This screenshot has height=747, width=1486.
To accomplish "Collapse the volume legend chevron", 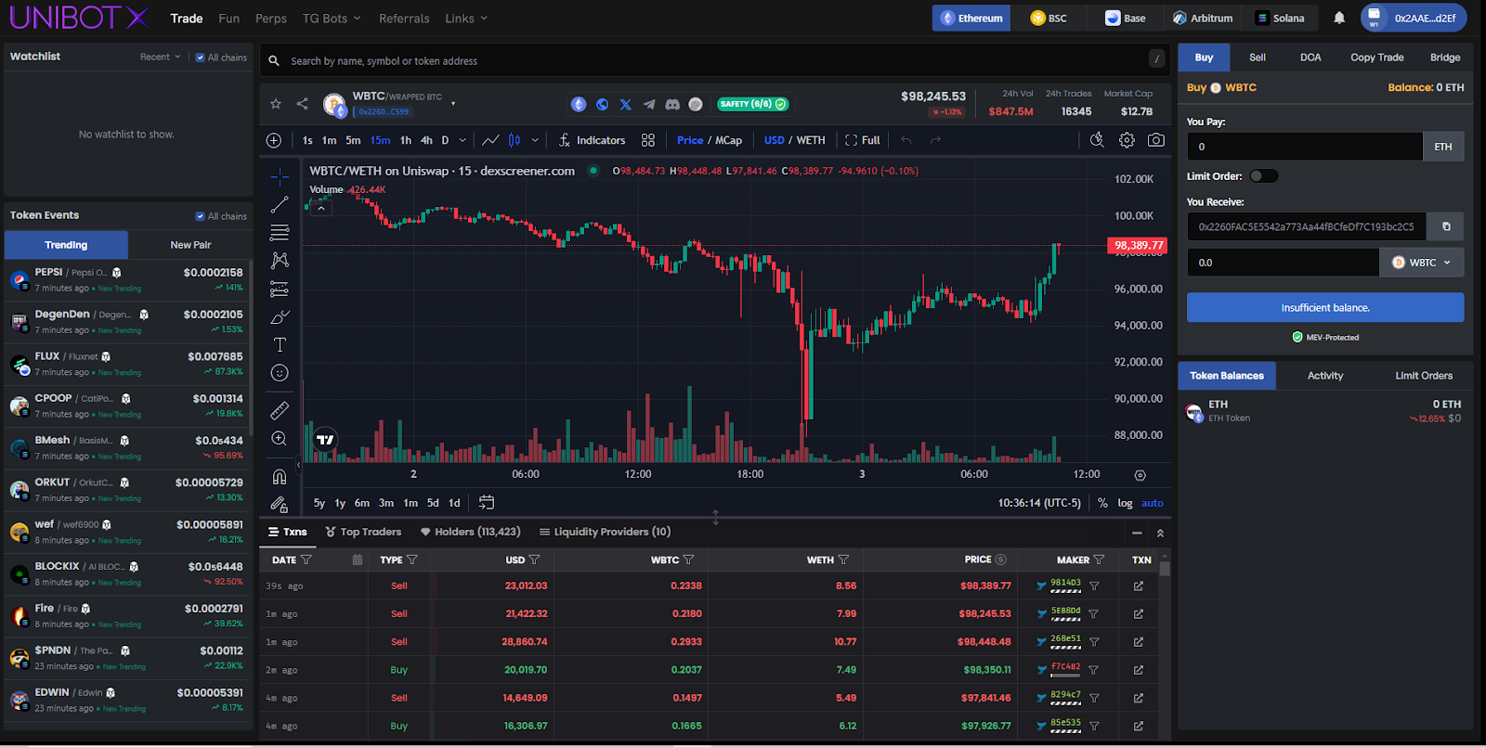I will point(320,208).
